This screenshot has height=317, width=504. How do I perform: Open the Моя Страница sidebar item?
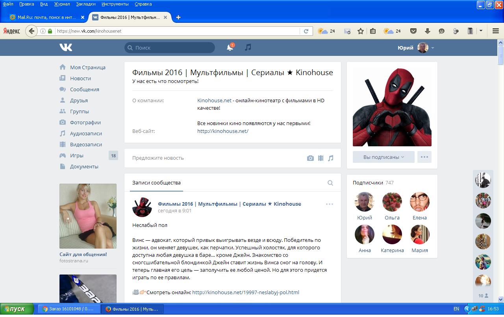coord(88,67)
